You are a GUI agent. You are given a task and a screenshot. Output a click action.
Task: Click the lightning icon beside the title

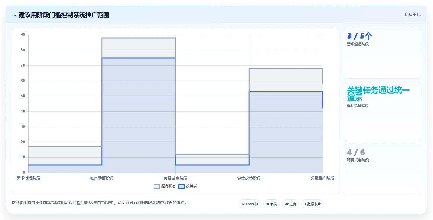coord(14,15)
